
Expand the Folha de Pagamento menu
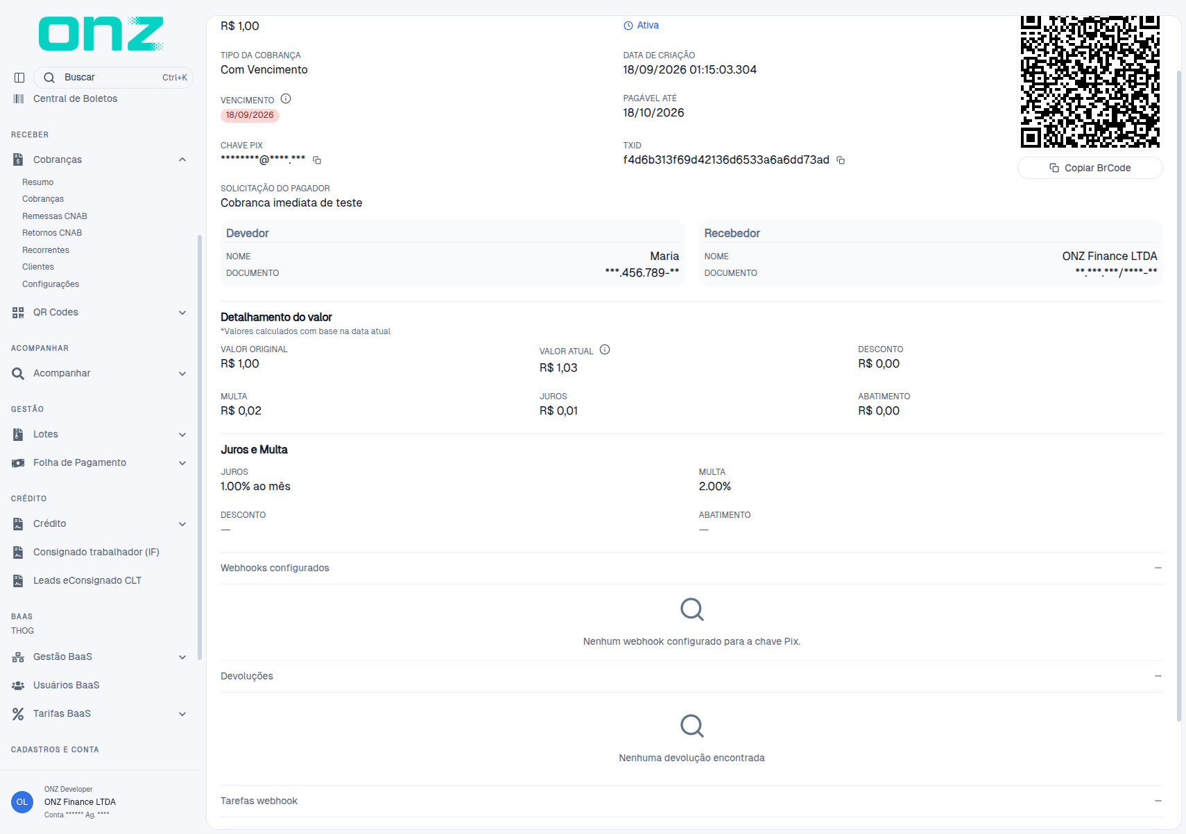182,463
